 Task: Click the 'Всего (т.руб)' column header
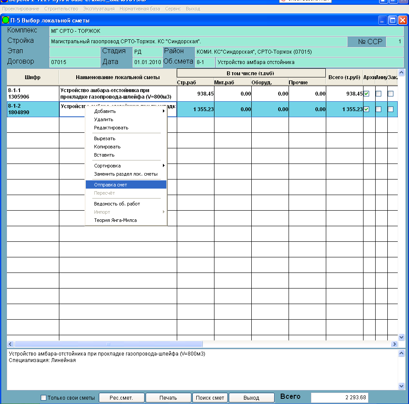tap(344, 77)
